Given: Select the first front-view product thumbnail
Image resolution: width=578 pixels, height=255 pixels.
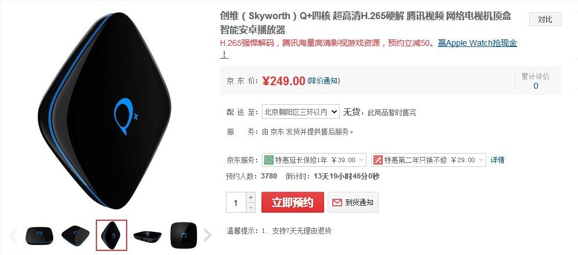Looking at the screenshot, I should pyautogui.click(x=40, y=235).
